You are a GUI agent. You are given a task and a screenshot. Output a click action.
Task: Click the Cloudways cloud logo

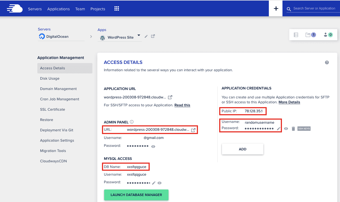coord(15,9)
